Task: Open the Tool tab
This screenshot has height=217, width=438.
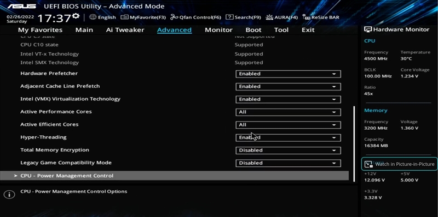Action: coord(281,30)
